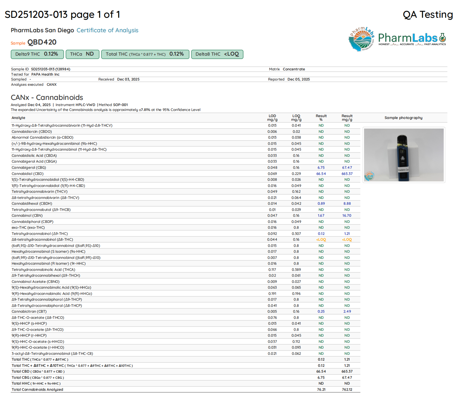Expand the CANx - Cannabinoids section heading
Viewport: 460px width, 404px height.
[47, 97]
